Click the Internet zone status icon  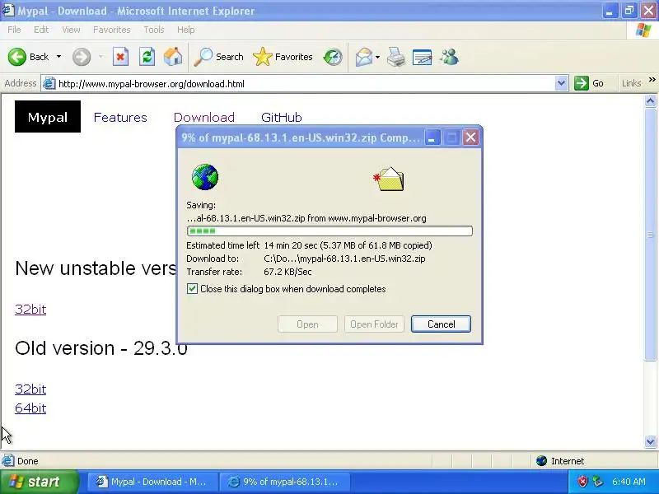541,461
